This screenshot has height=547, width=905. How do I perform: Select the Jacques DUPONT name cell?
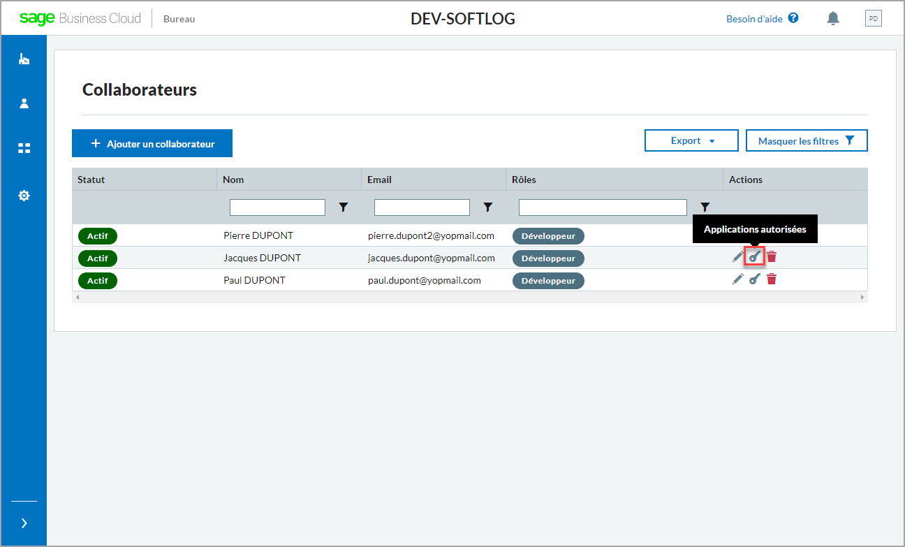click(262, 258)
